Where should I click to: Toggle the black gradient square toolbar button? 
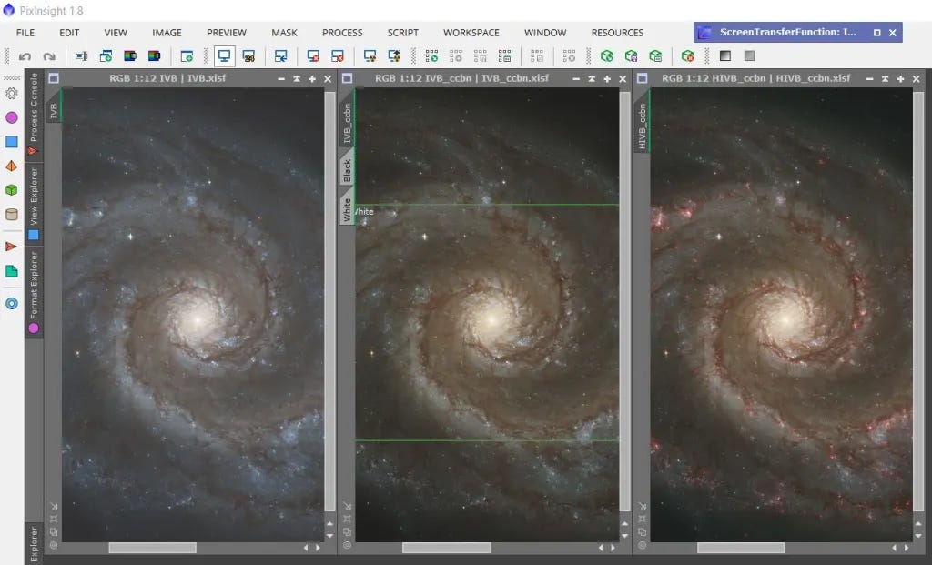725,56
